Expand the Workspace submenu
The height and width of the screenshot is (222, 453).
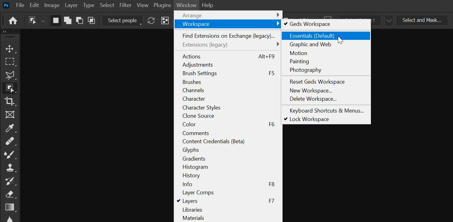(x=228, y=24)
